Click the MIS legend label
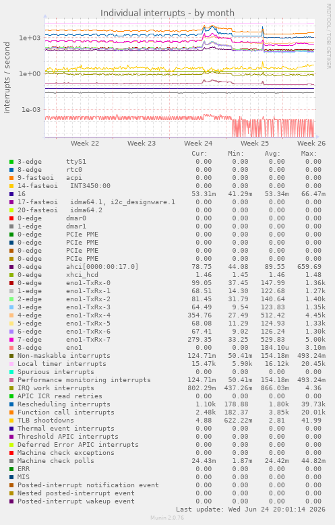Image resolution: width=335 pixels, height=525 pixels. tap(24, 476)
